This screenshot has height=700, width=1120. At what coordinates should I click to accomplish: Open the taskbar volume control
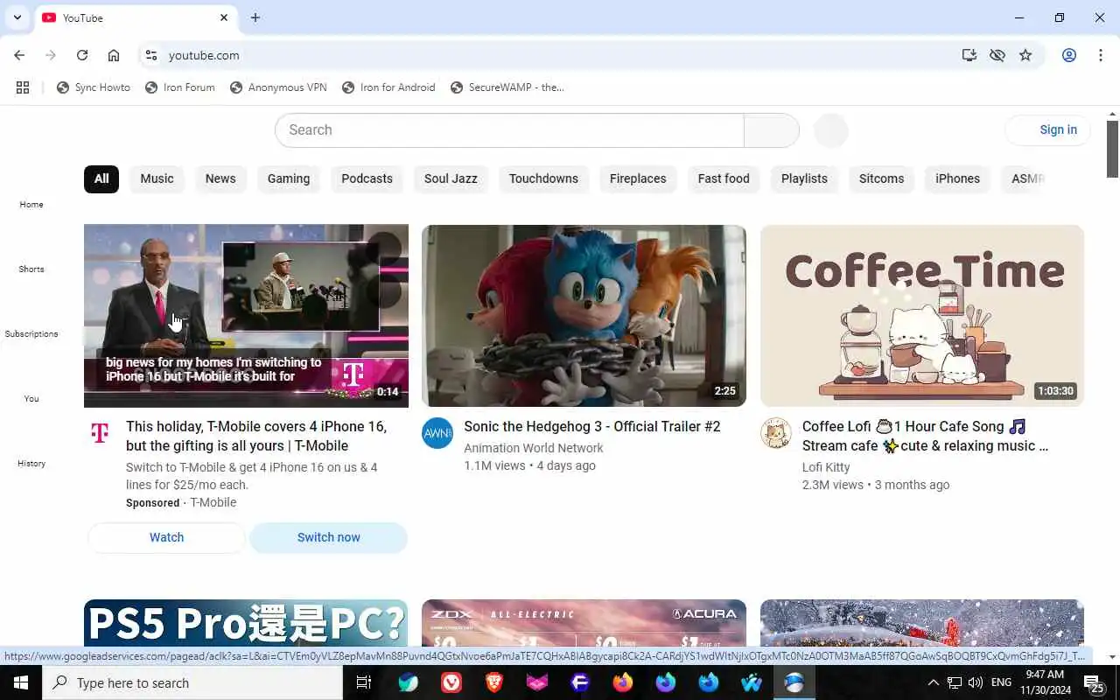pos(975,682)
